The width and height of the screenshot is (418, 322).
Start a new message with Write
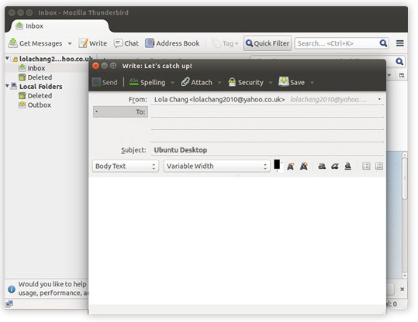click(x=93, y=43)
